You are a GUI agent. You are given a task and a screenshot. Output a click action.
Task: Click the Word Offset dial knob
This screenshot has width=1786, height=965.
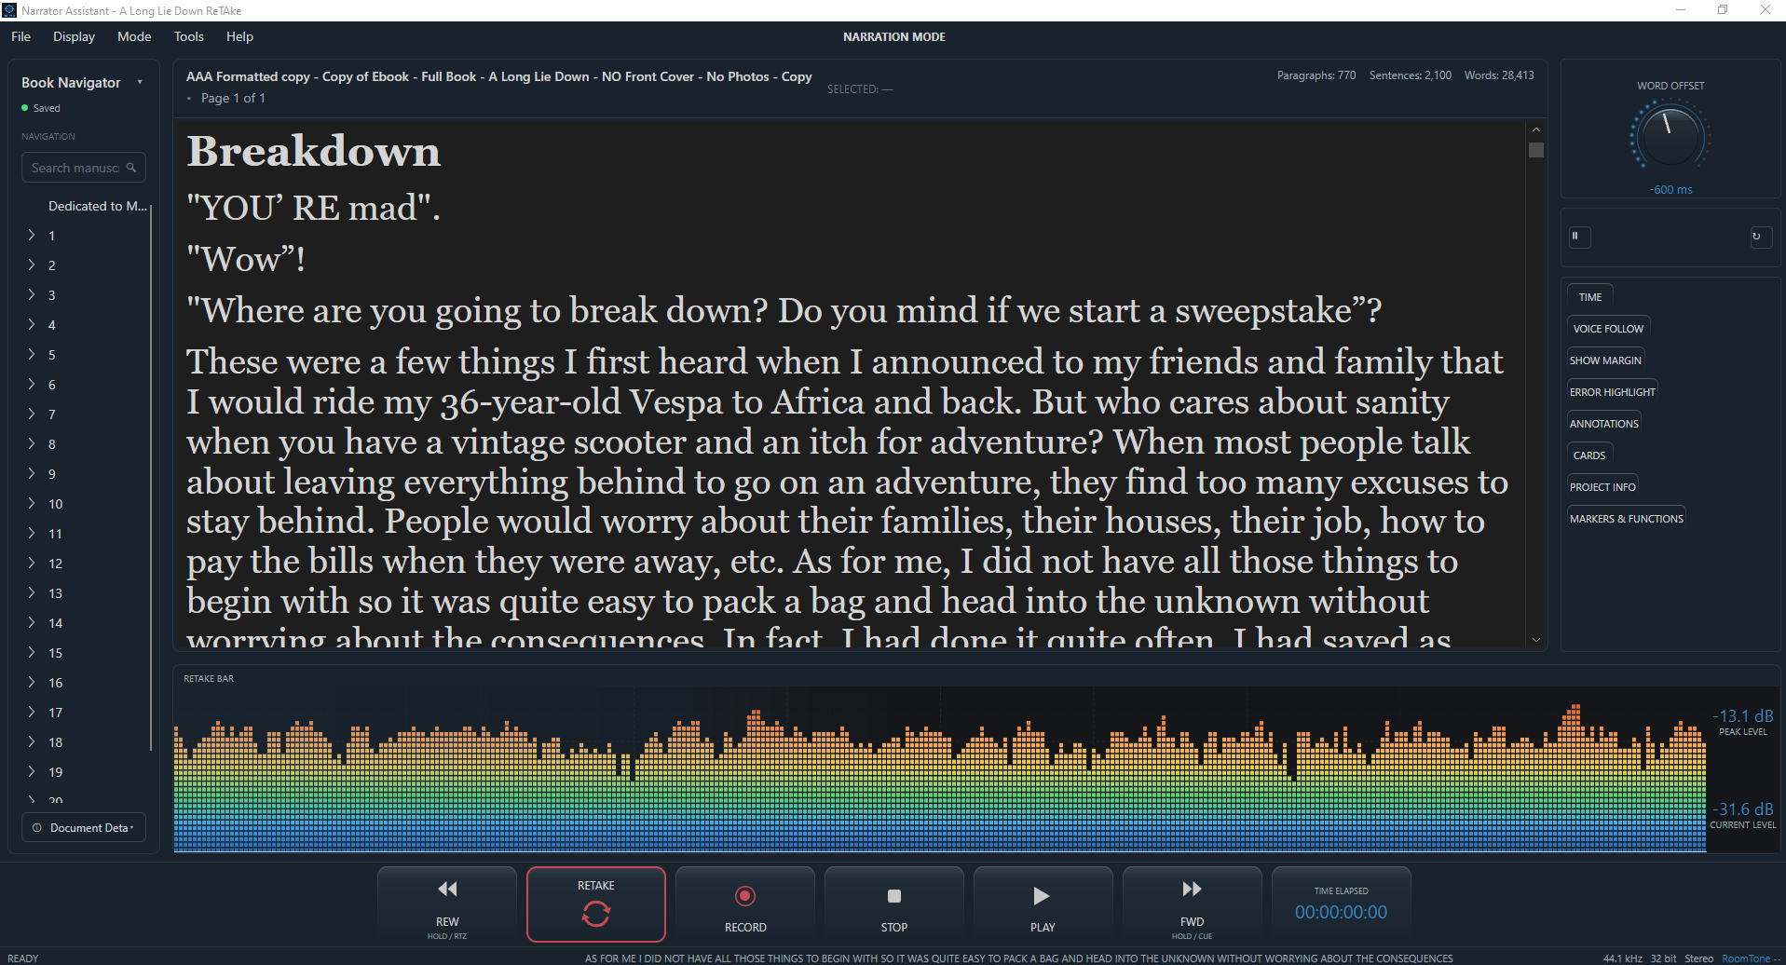1670,136
